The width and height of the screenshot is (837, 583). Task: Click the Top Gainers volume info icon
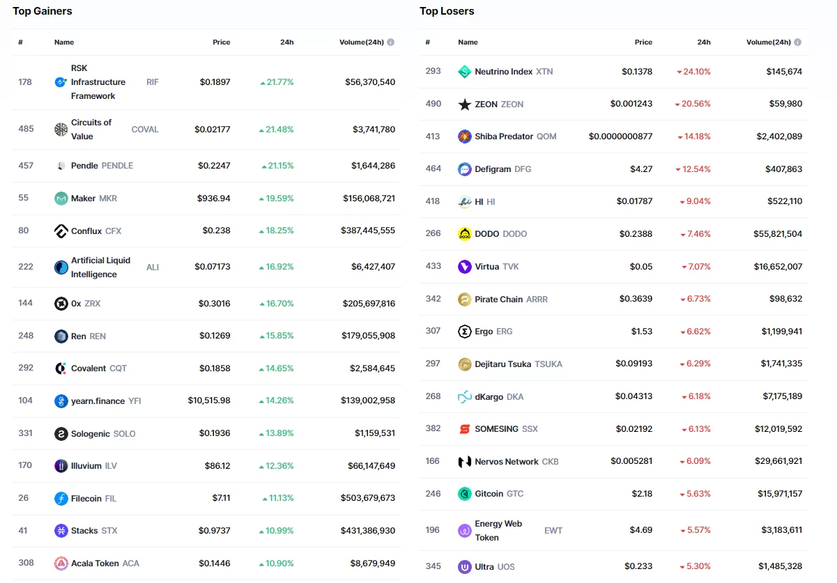[391, 42]
